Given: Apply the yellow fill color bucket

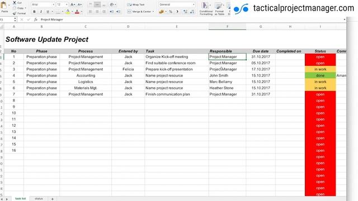Looking at the screenshot, I should click(x=68, y=11).
